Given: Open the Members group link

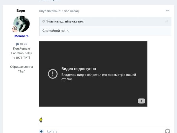Looking at the screenshot, I should (x=22, y=36).
